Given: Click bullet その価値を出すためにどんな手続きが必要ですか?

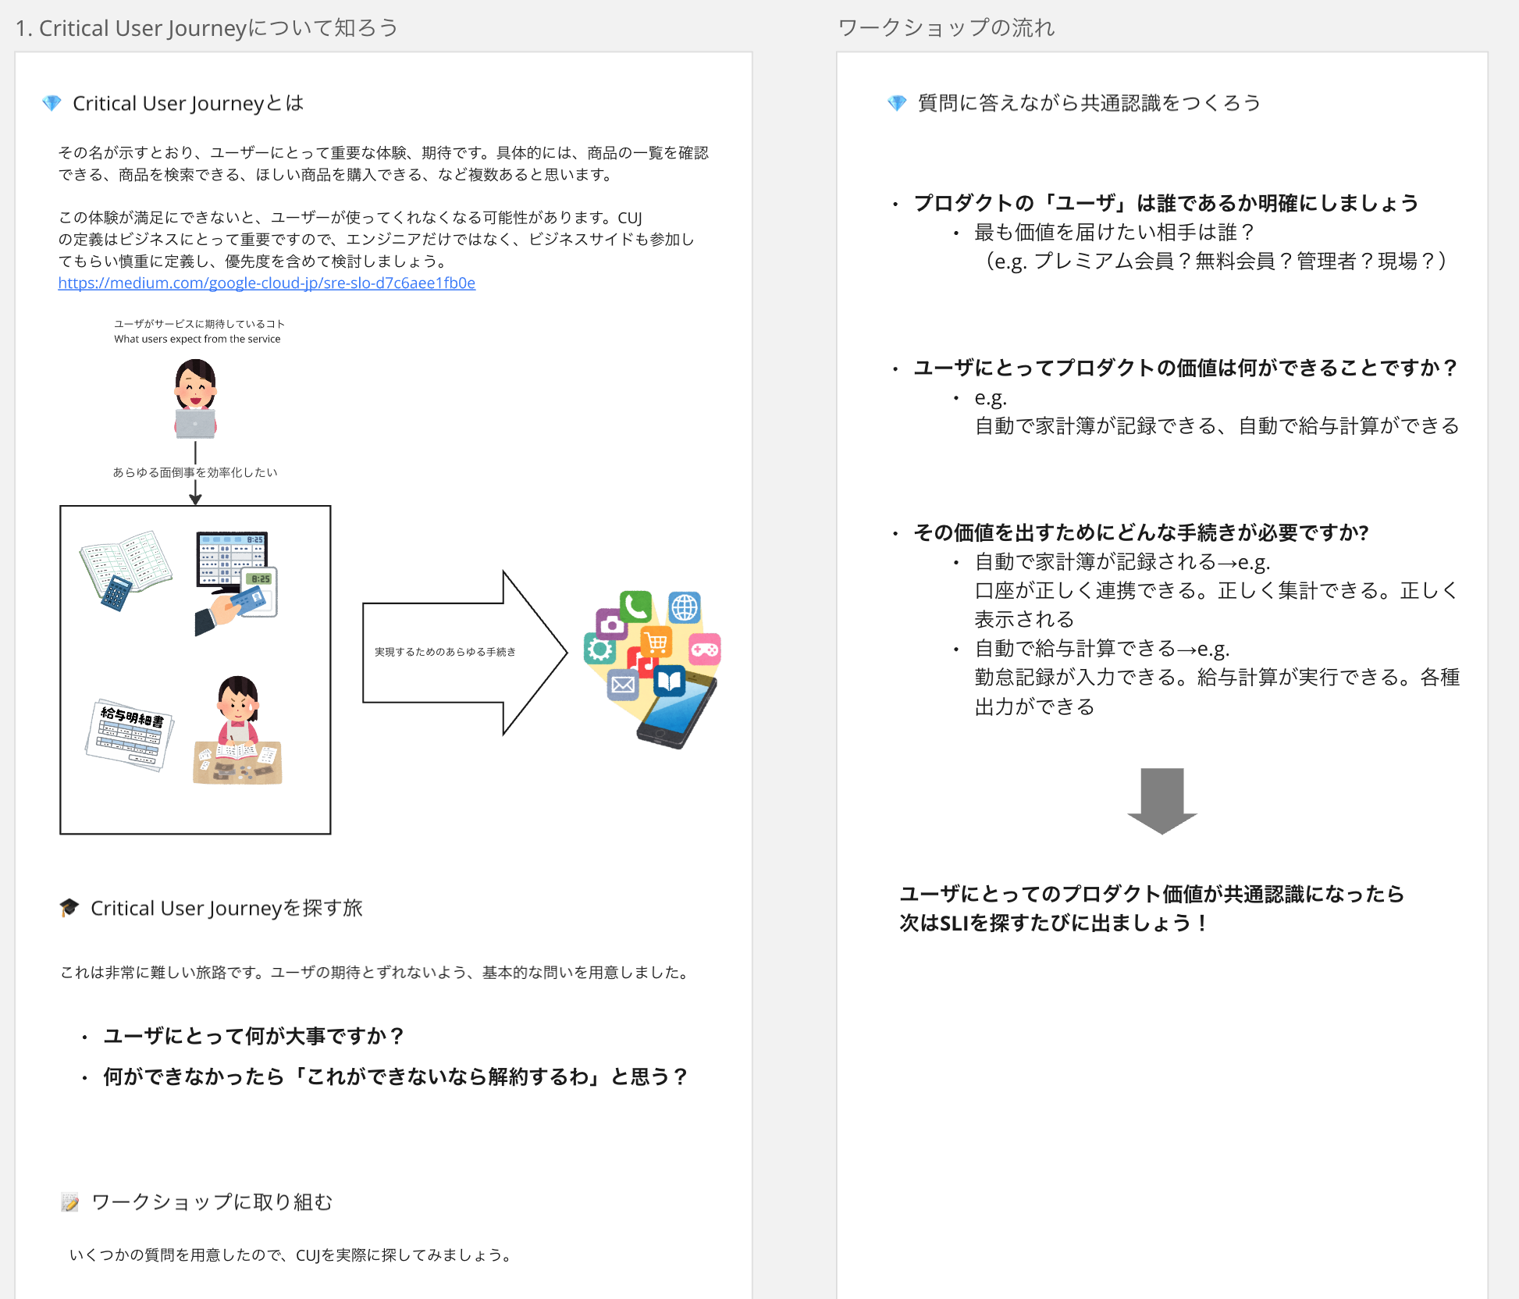Looking at the screenshot, I should pyautogui.click(x=1141, y=532).
